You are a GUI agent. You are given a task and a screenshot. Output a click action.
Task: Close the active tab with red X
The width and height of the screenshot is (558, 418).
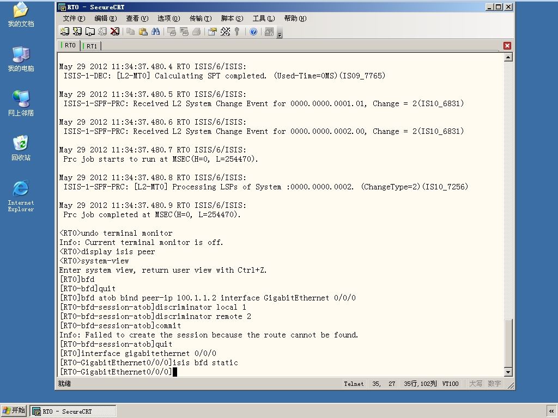point(507,46)
